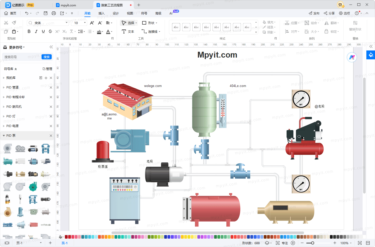This screenshot has height=247, width=375.
Task: Click the fit-to-page icon in status bar
Action: [360, 243]
